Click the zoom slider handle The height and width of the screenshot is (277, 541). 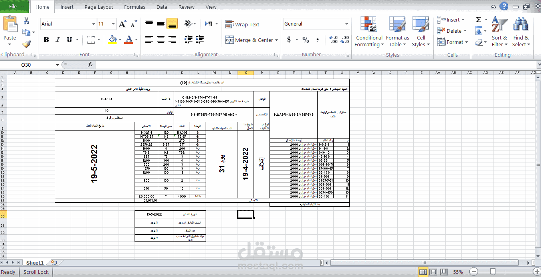493,272
